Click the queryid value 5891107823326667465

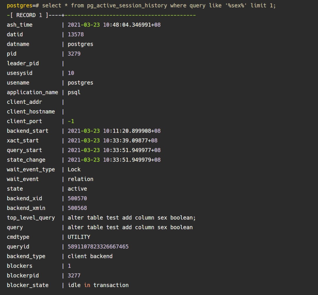point(98,246)
